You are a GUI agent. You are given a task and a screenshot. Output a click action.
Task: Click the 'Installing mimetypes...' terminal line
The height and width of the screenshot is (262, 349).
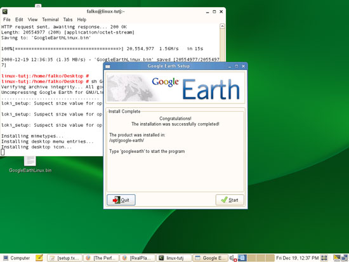32,136
